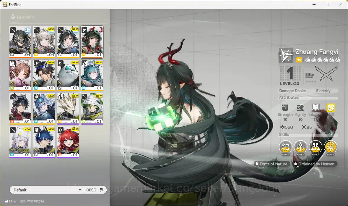Select the dark-haired man with goggles card
The width and height of the screenshot is (348, 206).
pos(44,75)
